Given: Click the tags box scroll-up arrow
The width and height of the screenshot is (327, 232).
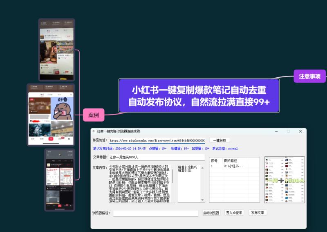Looking at the screenshot, I should tap(202, 168).
